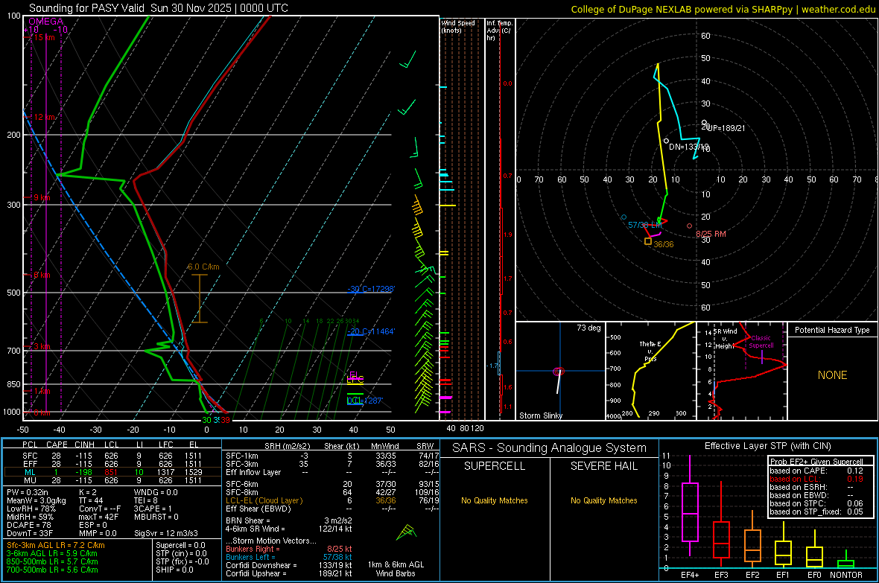
Task: Click the 'Inf. Temp. Adv.' panel header
Action: pos(499,31)
